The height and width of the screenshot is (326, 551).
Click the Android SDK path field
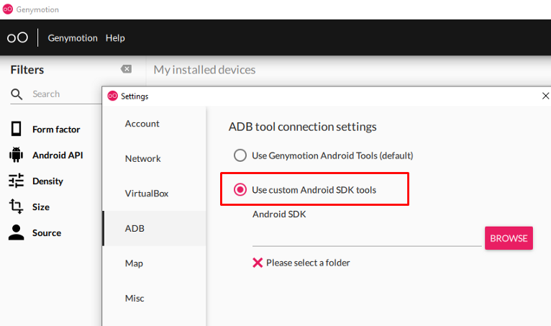point(367,238)
